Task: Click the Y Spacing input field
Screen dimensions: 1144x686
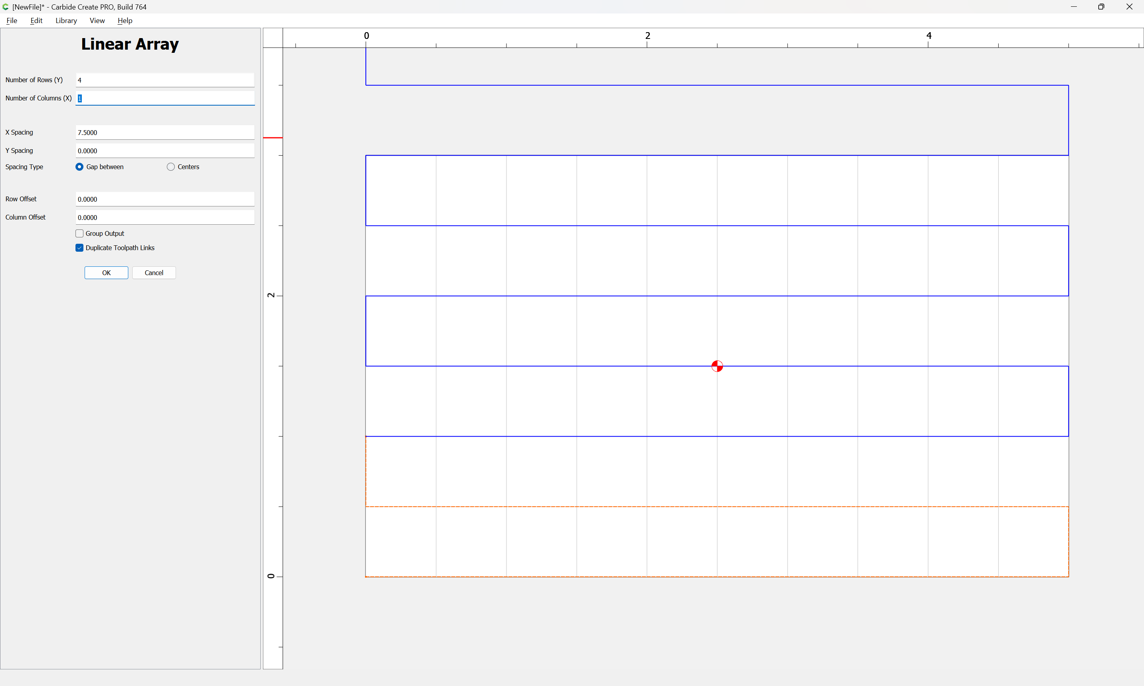Action: (x=164, y=151)
